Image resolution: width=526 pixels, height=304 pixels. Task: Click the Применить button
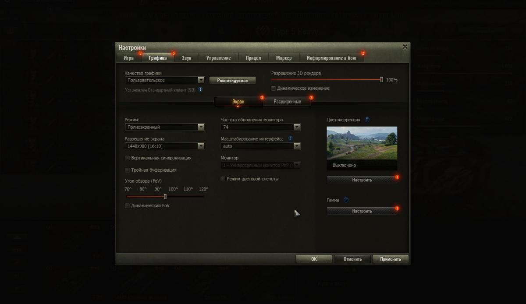point(391,259)
